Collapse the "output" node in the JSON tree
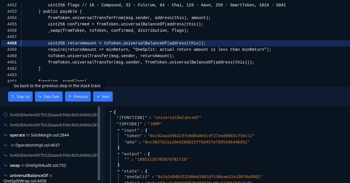Screen dimensions: 350x183 (118, 154)
